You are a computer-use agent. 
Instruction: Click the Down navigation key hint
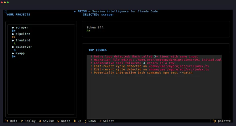tap(90, 121)
